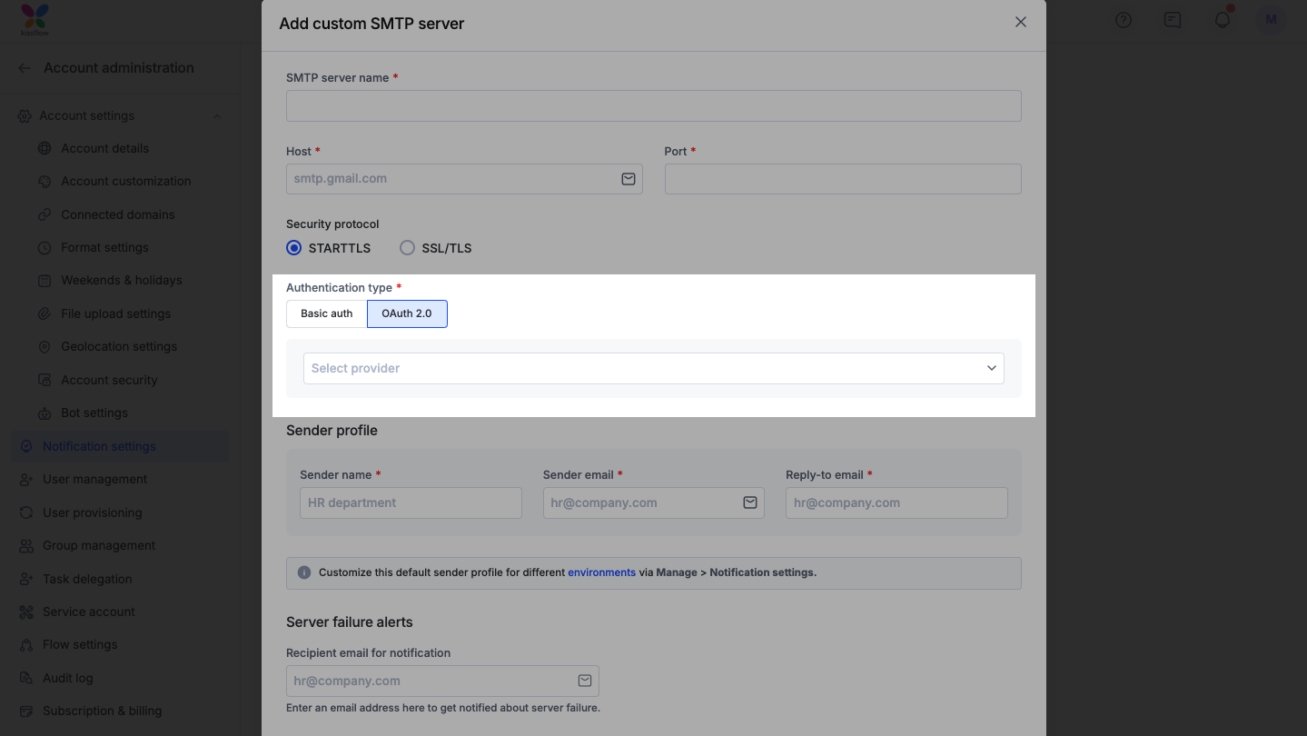Open Format settings page
This screenshot has width=1307, height=736.
[104, 248]
